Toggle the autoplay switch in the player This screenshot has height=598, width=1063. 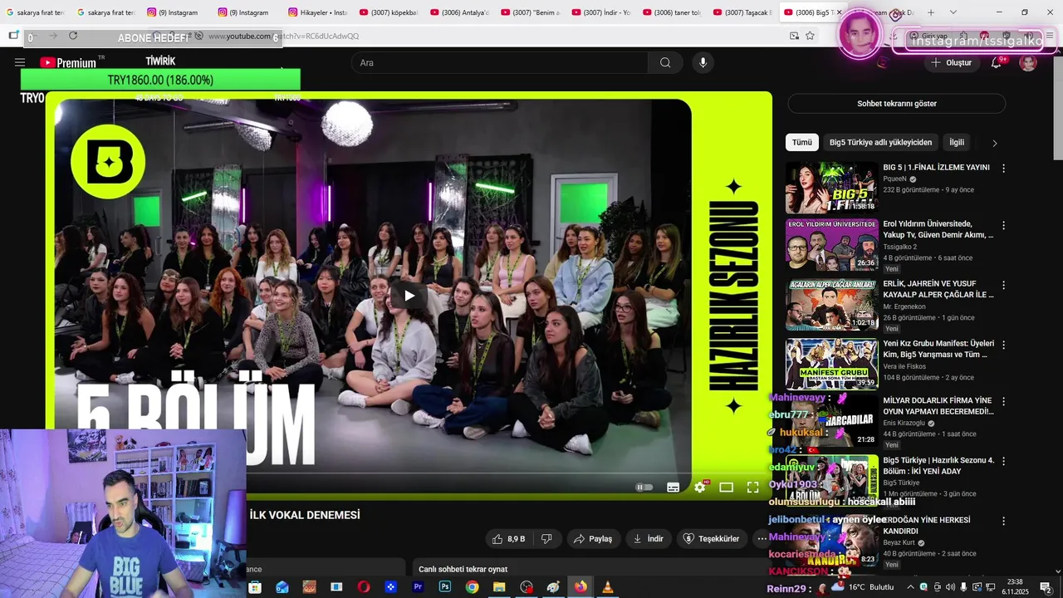pos(644,488)
